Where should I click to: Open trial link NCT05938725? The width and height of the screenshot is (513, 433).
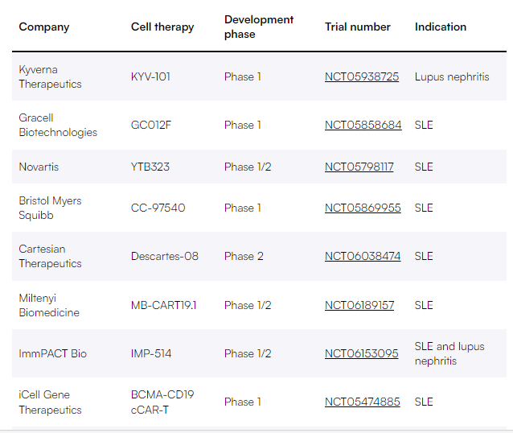362,76
